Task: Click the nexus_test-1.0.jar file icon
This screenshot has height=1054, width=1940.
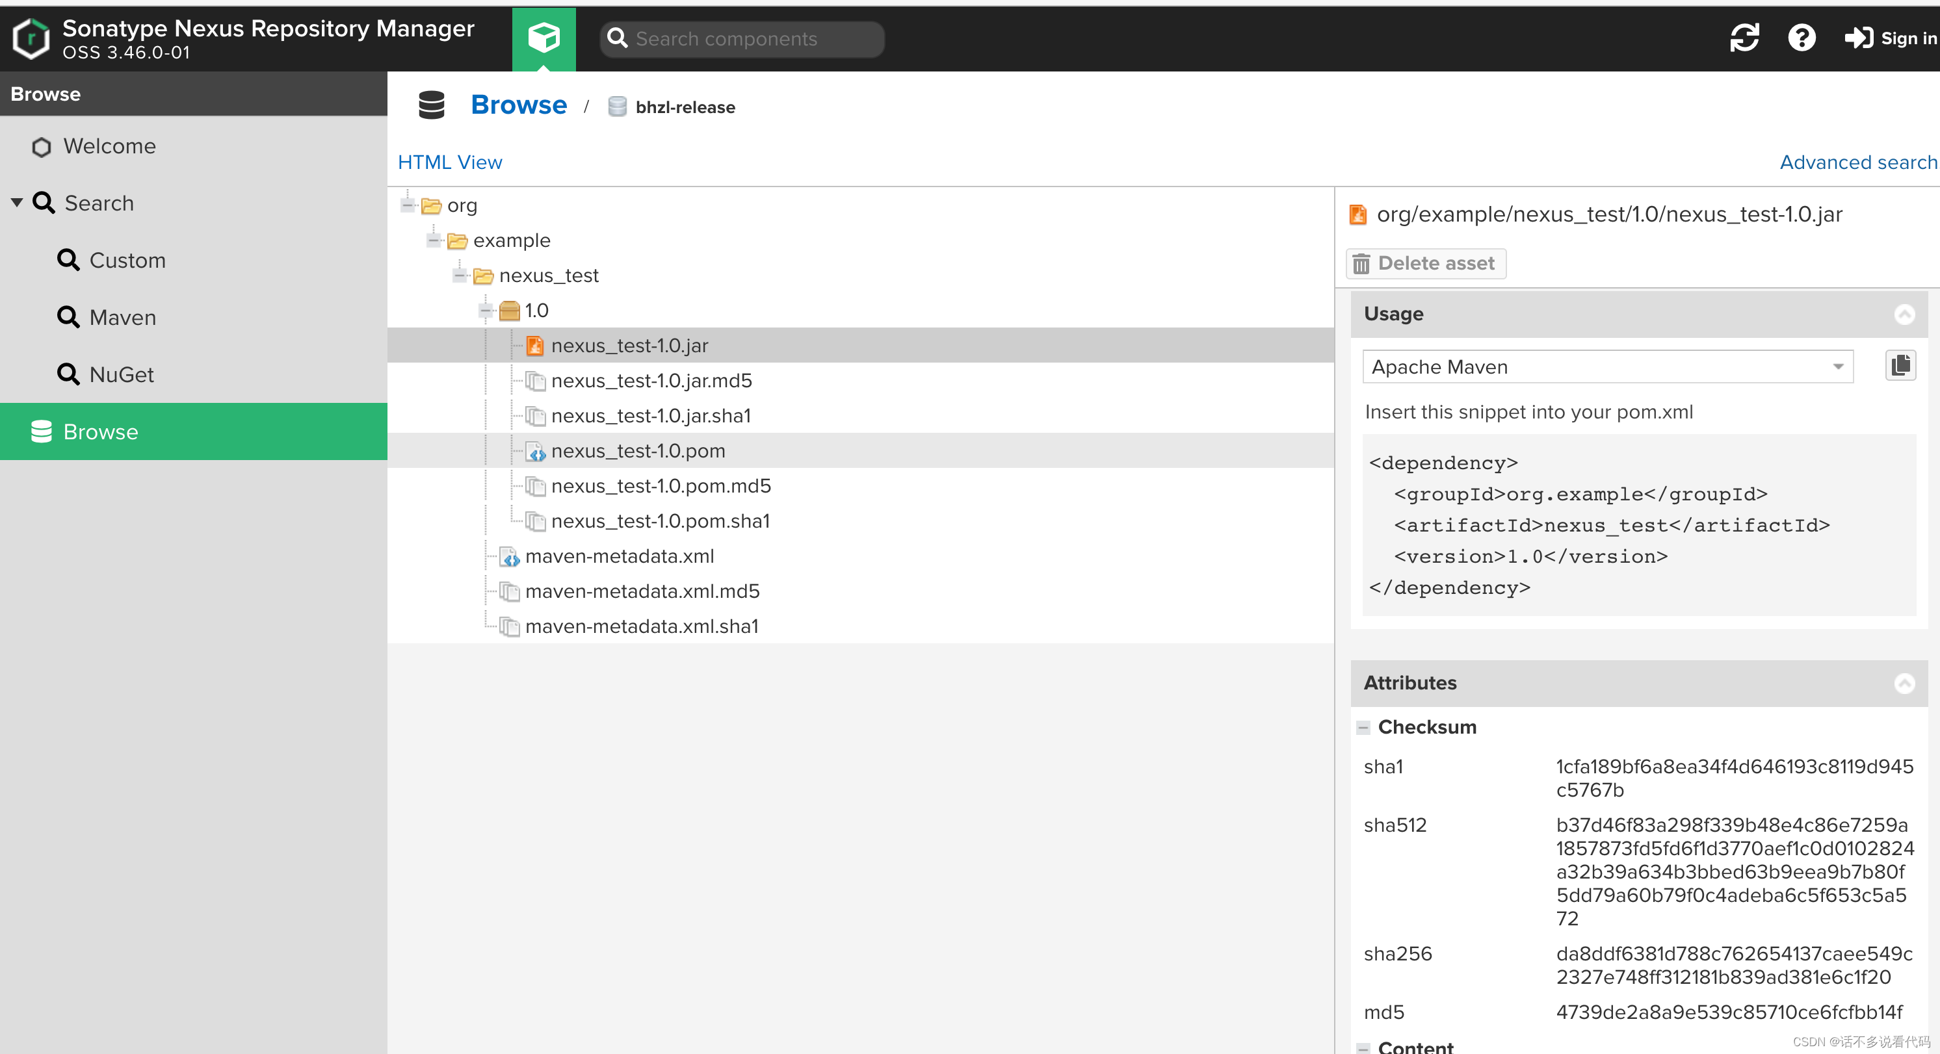Action: pos(534,346)
